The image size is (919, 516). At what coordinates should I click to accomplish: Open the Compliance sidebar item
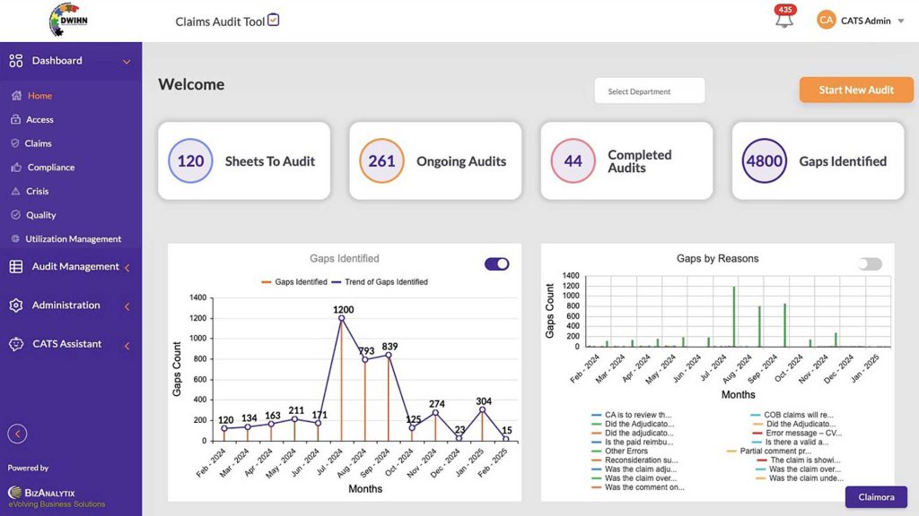coord(50,168)
